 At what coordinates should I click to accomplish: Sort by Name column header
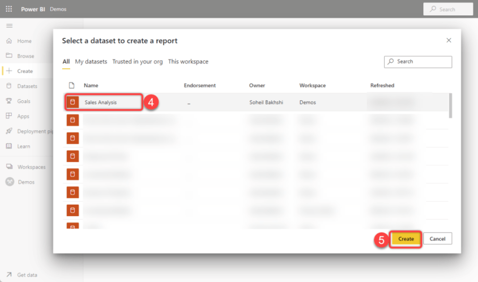(91, 85)
